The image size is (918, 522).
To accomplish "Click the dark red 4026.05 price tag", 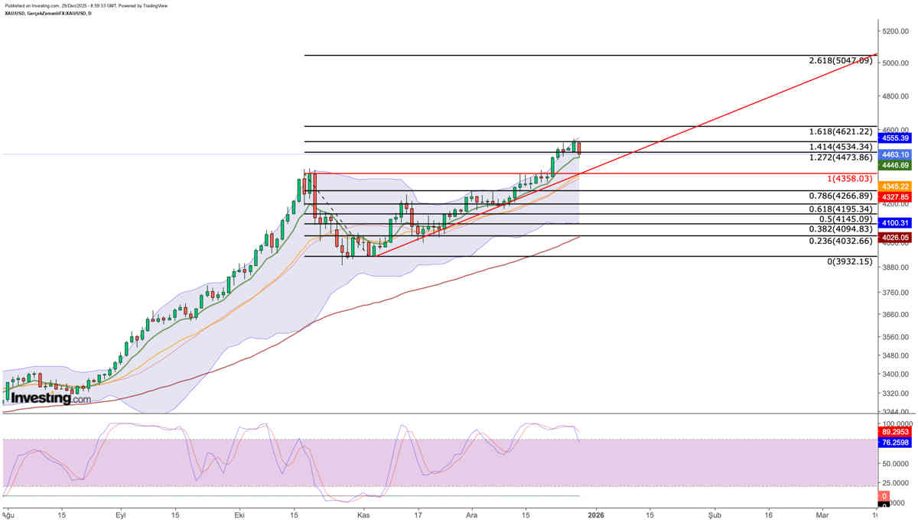I will click(x=896, y=238).
